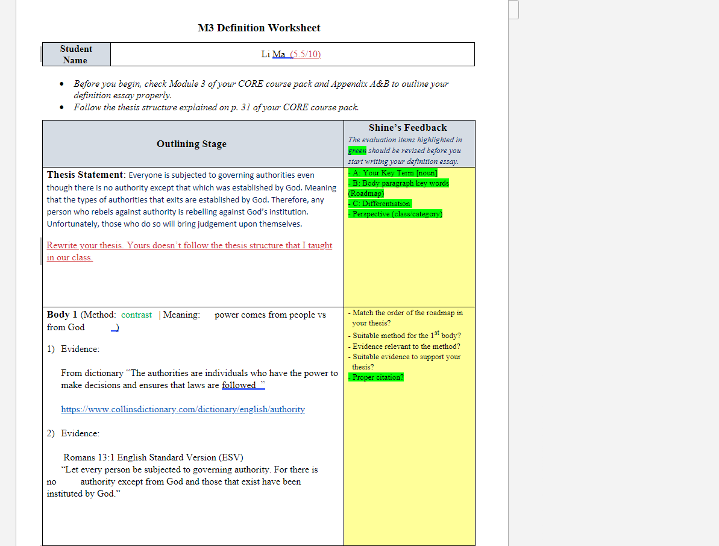Click the underlined word 'followed' in the evidence
Screen dimensions: 719x546
[239, 386]
